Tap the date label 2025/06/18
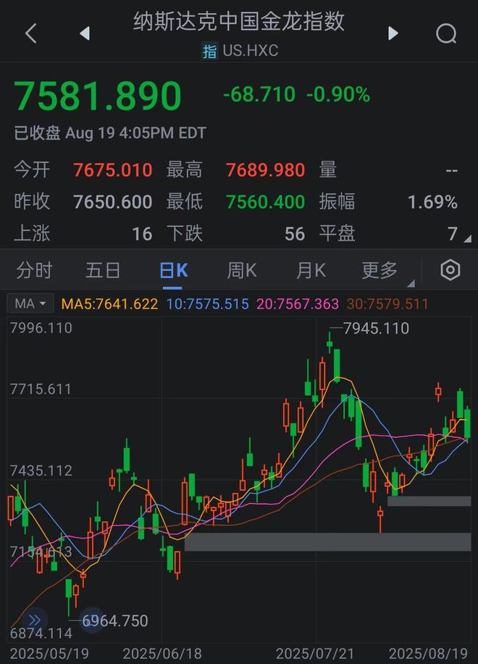 pyautogui.click(x=162, y=653)
